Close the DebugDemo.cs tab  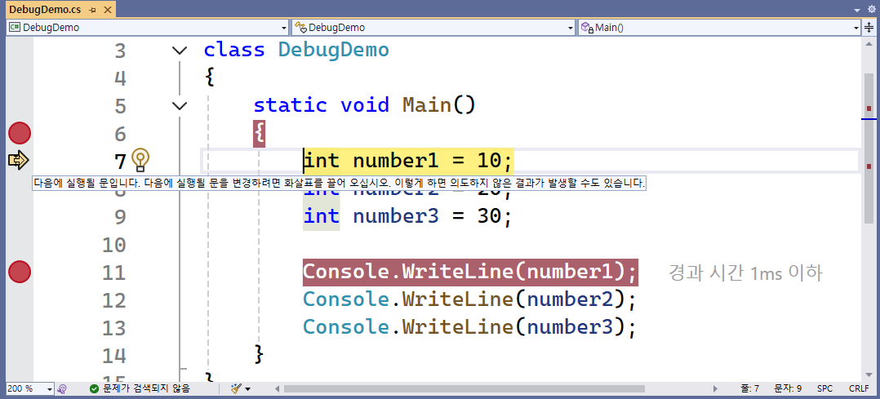coord(108,9)
